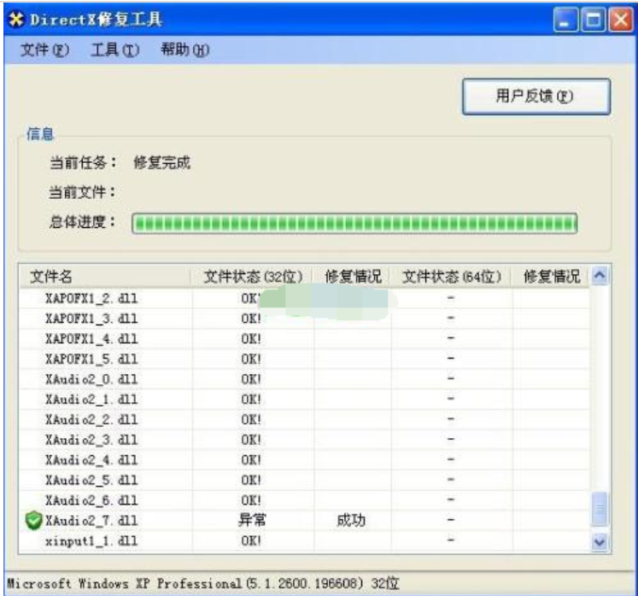This screenshot has height=596, width=638.
Task: Click the green shield icon beside XAudio2_7.dll
Action: point(33,521)
